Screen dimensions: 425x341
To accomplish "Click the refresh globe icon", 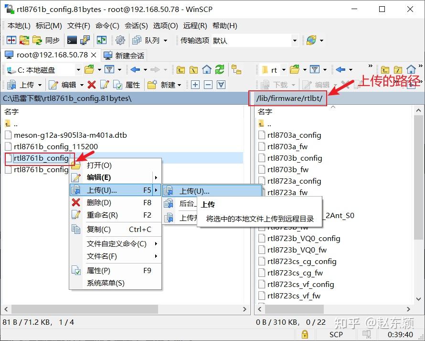I will (x=311, y=40).
